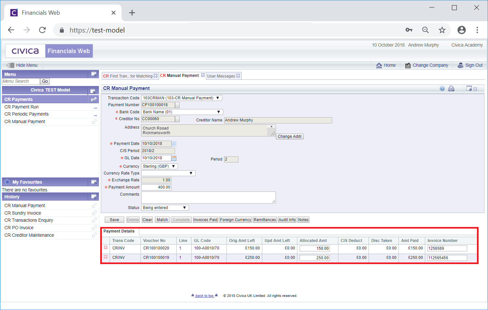Click the Change Company link
The image size is (488, 310).
[x=427, y=65]
